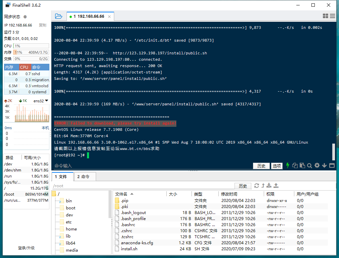Toggle terminal fullscreen window icon
The width and height of the screenshot is (339, 258).
point(332,166)
